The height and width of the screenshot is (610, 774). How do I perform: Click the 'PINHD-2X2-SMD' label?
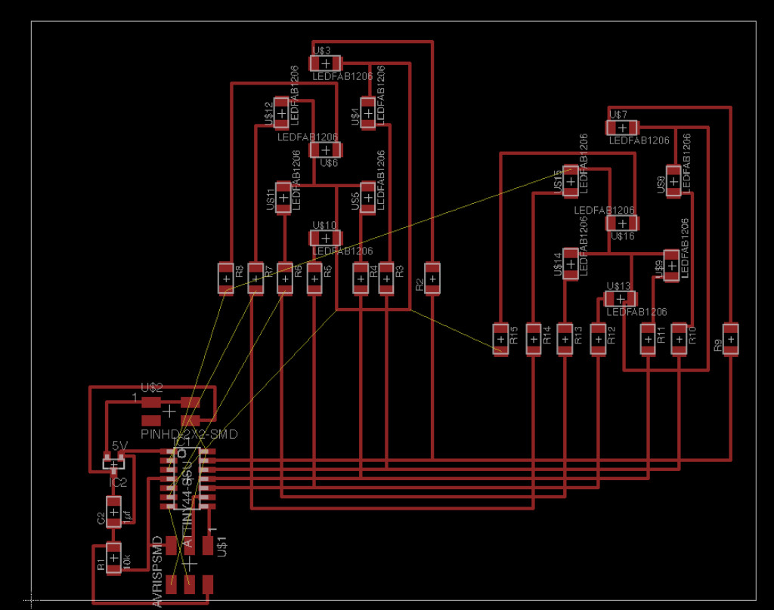pos(189,434)
